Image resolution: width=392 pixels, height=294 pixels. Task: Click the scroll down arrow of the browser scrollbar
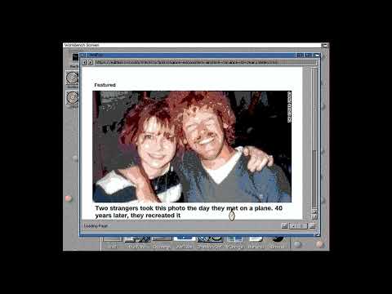pos(314,216)
